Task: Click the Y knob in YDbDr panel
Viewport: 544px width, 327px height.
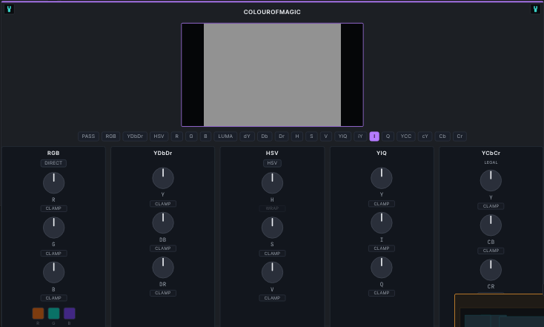Action: (x=163, y=178)
